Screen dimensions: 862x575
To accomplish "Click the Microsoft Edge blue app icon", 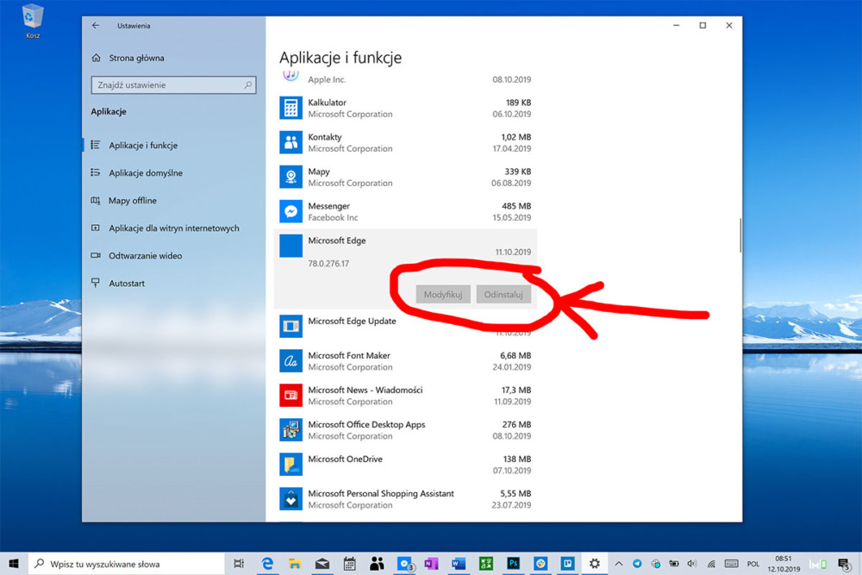I will tap(290, 246).
